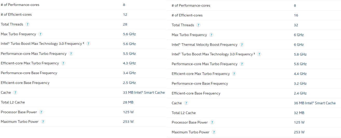
Task: Click the Intel Thermal Velocity Boost Frequency label
Action: tap(204, 45)
